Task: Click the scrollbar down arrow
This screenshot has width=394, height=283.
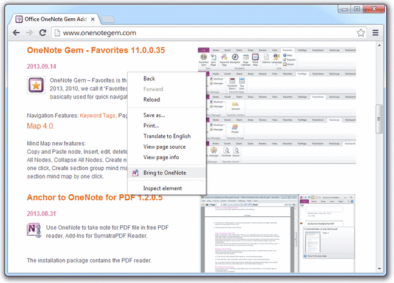Action: pos(379,268)
